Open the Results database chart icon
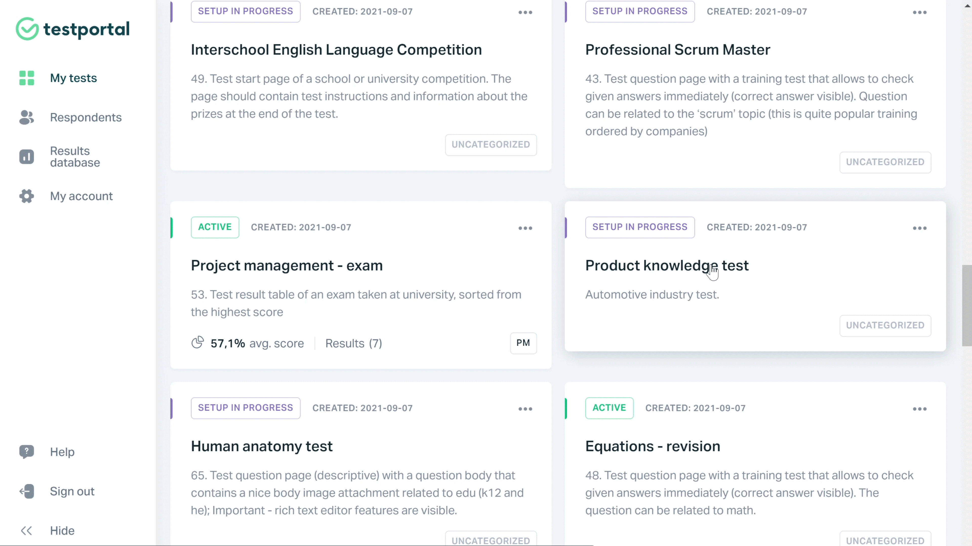Image resolution: width=972 pixels, height=546 pixels. click(26, 157)
